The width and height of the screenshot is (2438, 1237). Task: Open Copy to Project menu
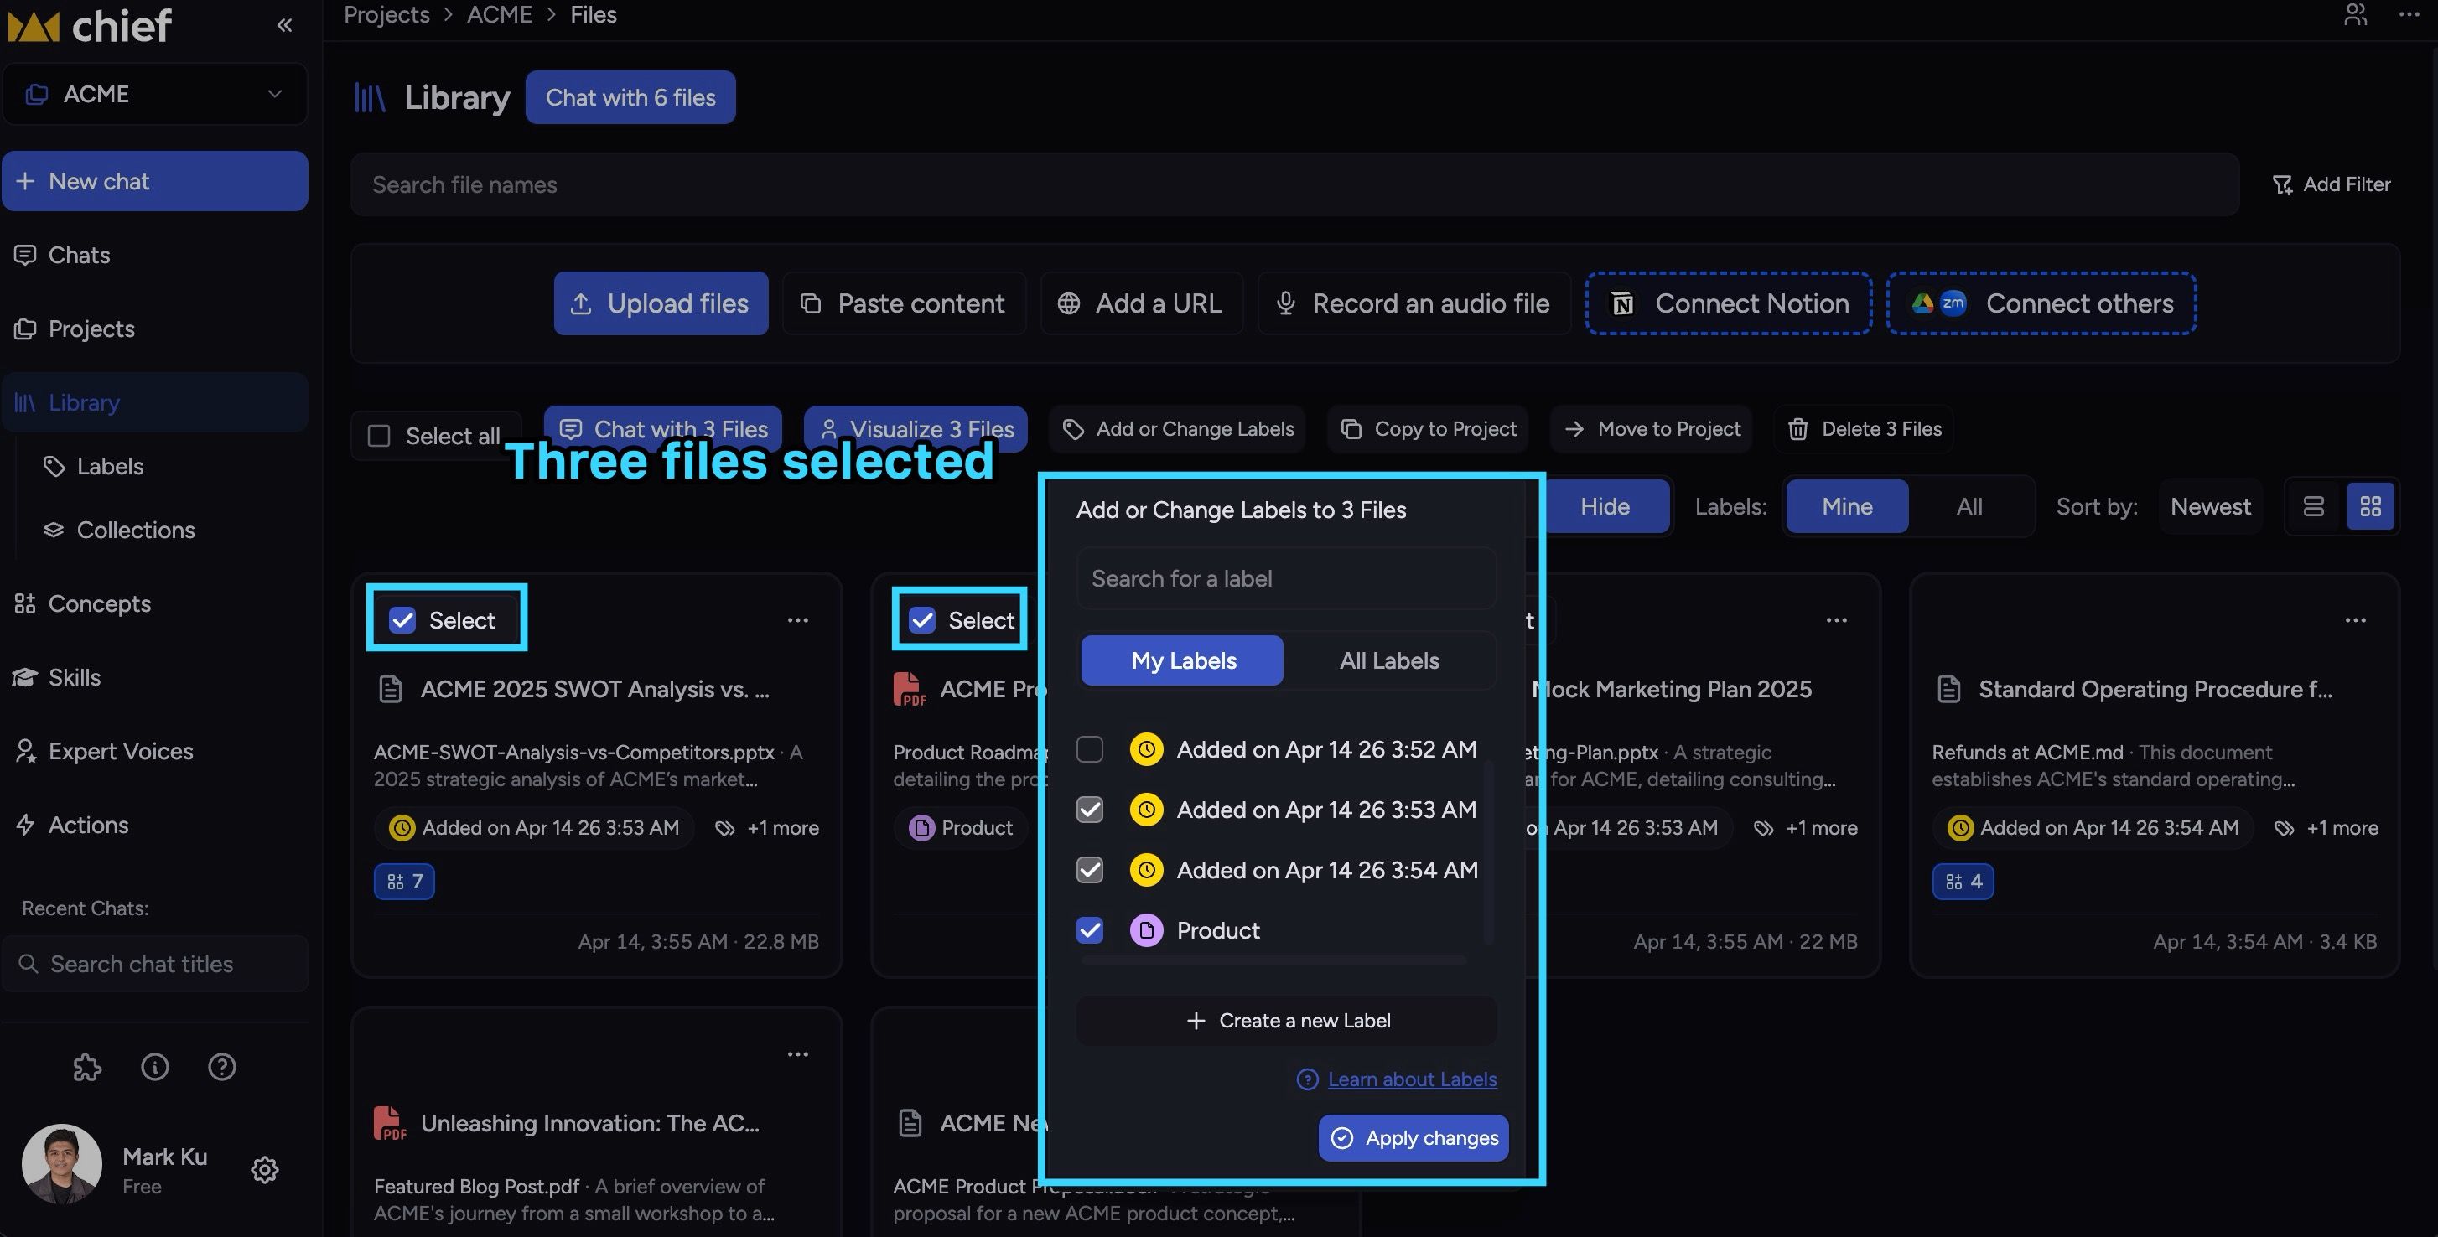coord(1428,429)
